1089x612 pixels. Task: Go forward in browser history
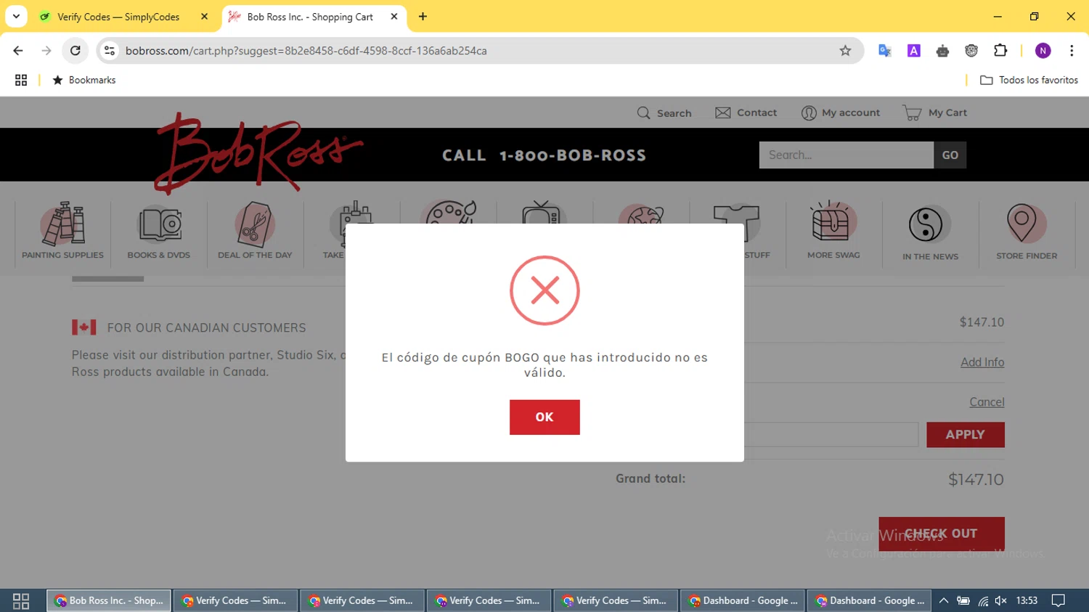[46, 51]
